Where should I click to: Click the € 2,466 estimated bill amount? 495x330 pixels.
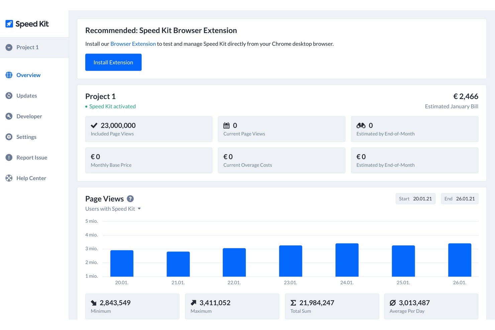point(466,96)
